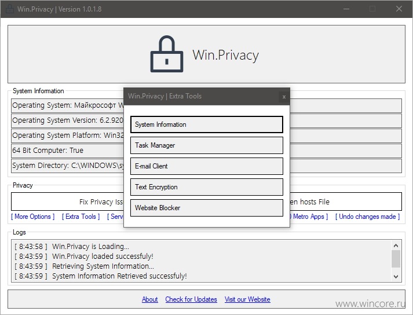Open the Text Encryption tool
The image size is (413, 315).
click(207, 187)
